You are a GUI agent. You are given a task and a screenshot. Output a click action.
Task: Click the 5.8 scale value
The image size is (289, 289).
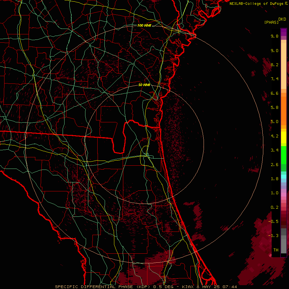coord(275,108)
